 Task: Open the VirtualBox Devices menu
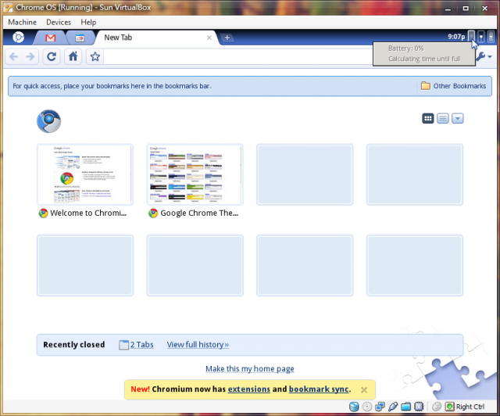[x=59, y=23]
